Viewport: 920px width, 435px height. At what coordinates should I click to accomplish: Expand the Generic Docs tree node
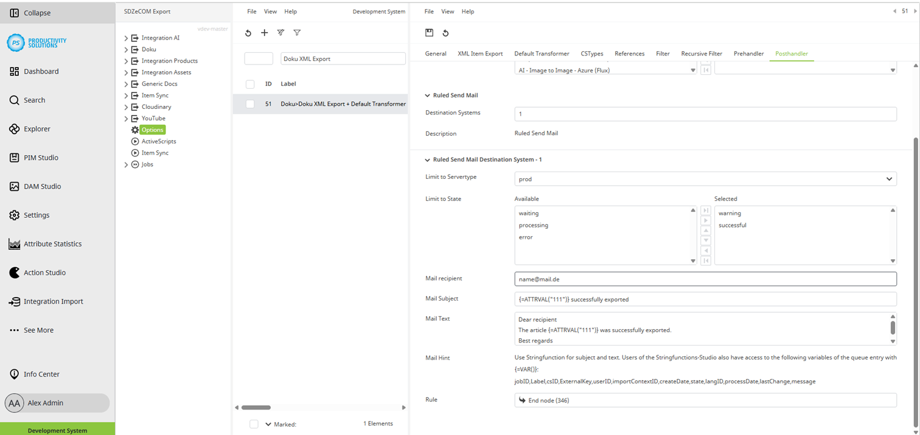pyautogui.click(x=127, y=84)
